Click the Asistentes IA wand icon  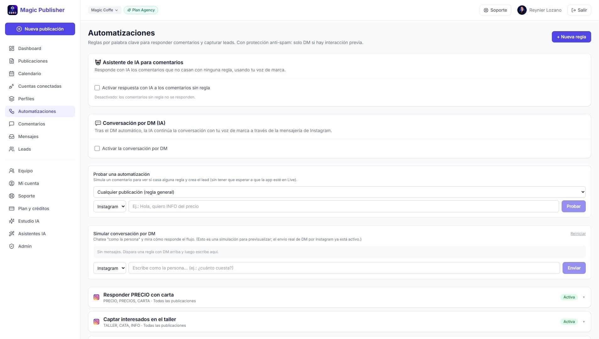click(x=12, y=234)
